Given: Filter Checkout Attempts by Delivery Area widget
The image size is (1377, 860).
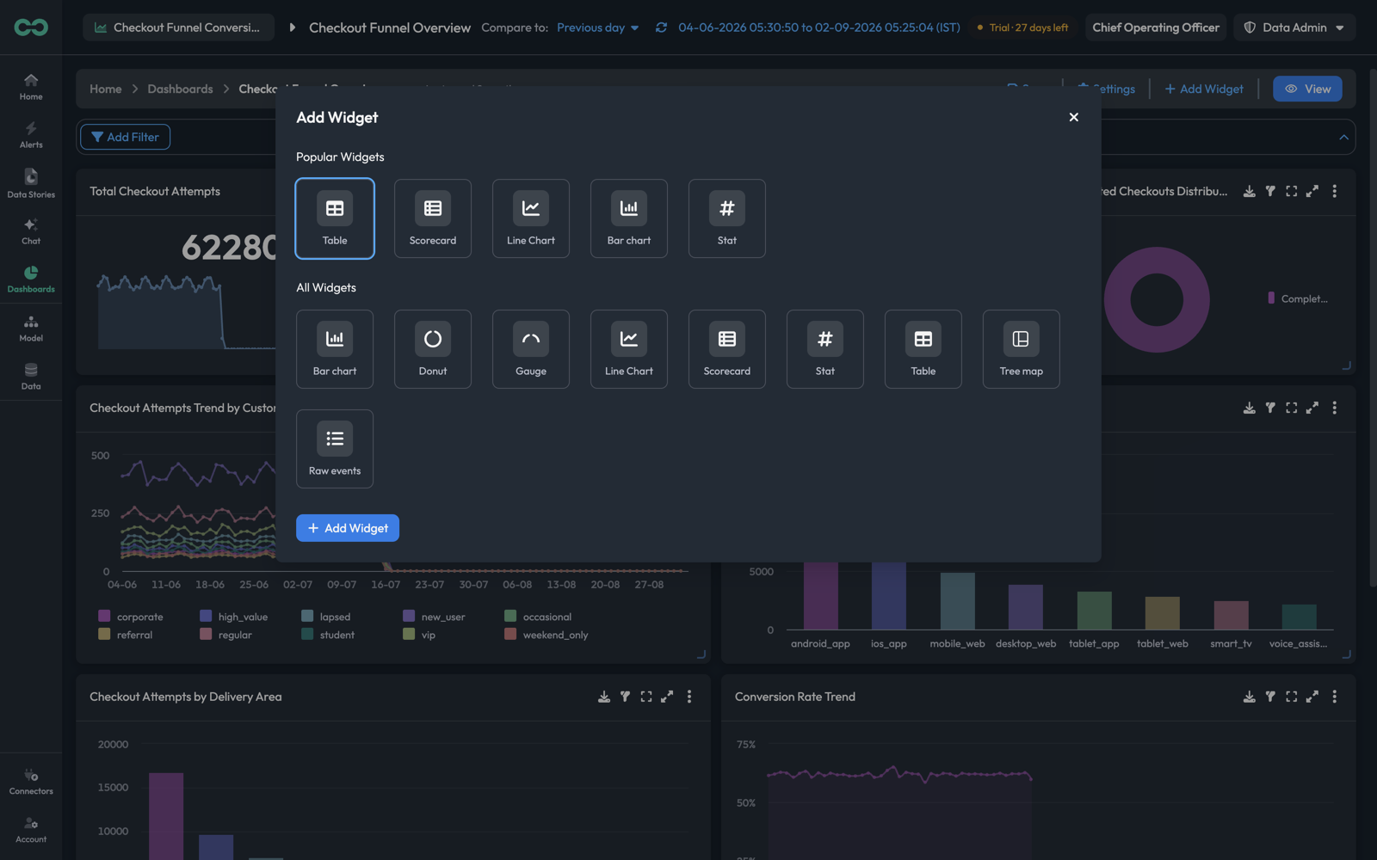Looking at the screenshot, I should [x=625, y=697].
